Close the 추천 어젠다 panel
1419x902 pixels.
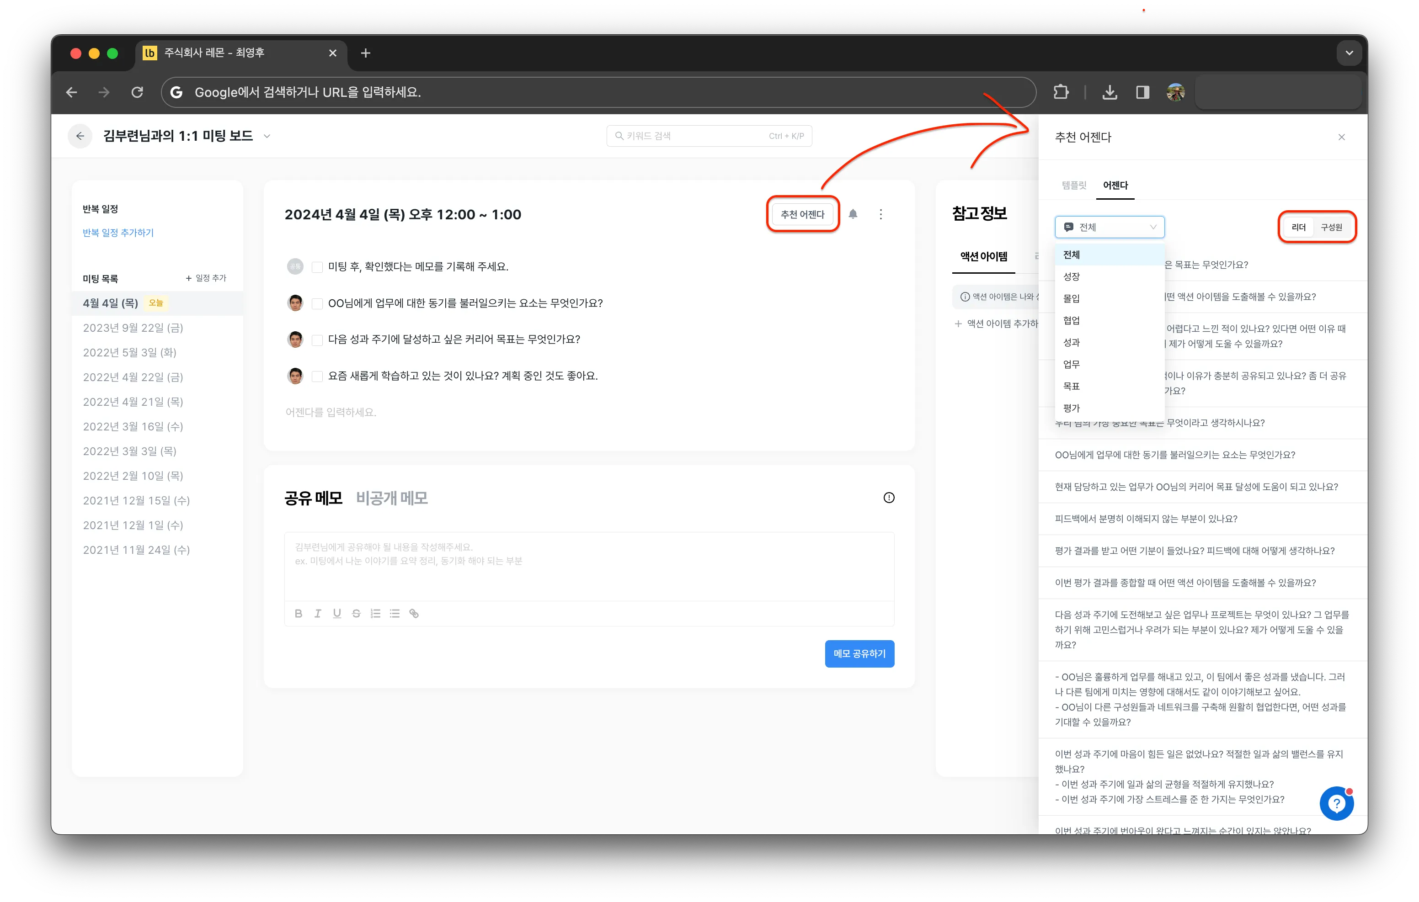click(1342, 137)
